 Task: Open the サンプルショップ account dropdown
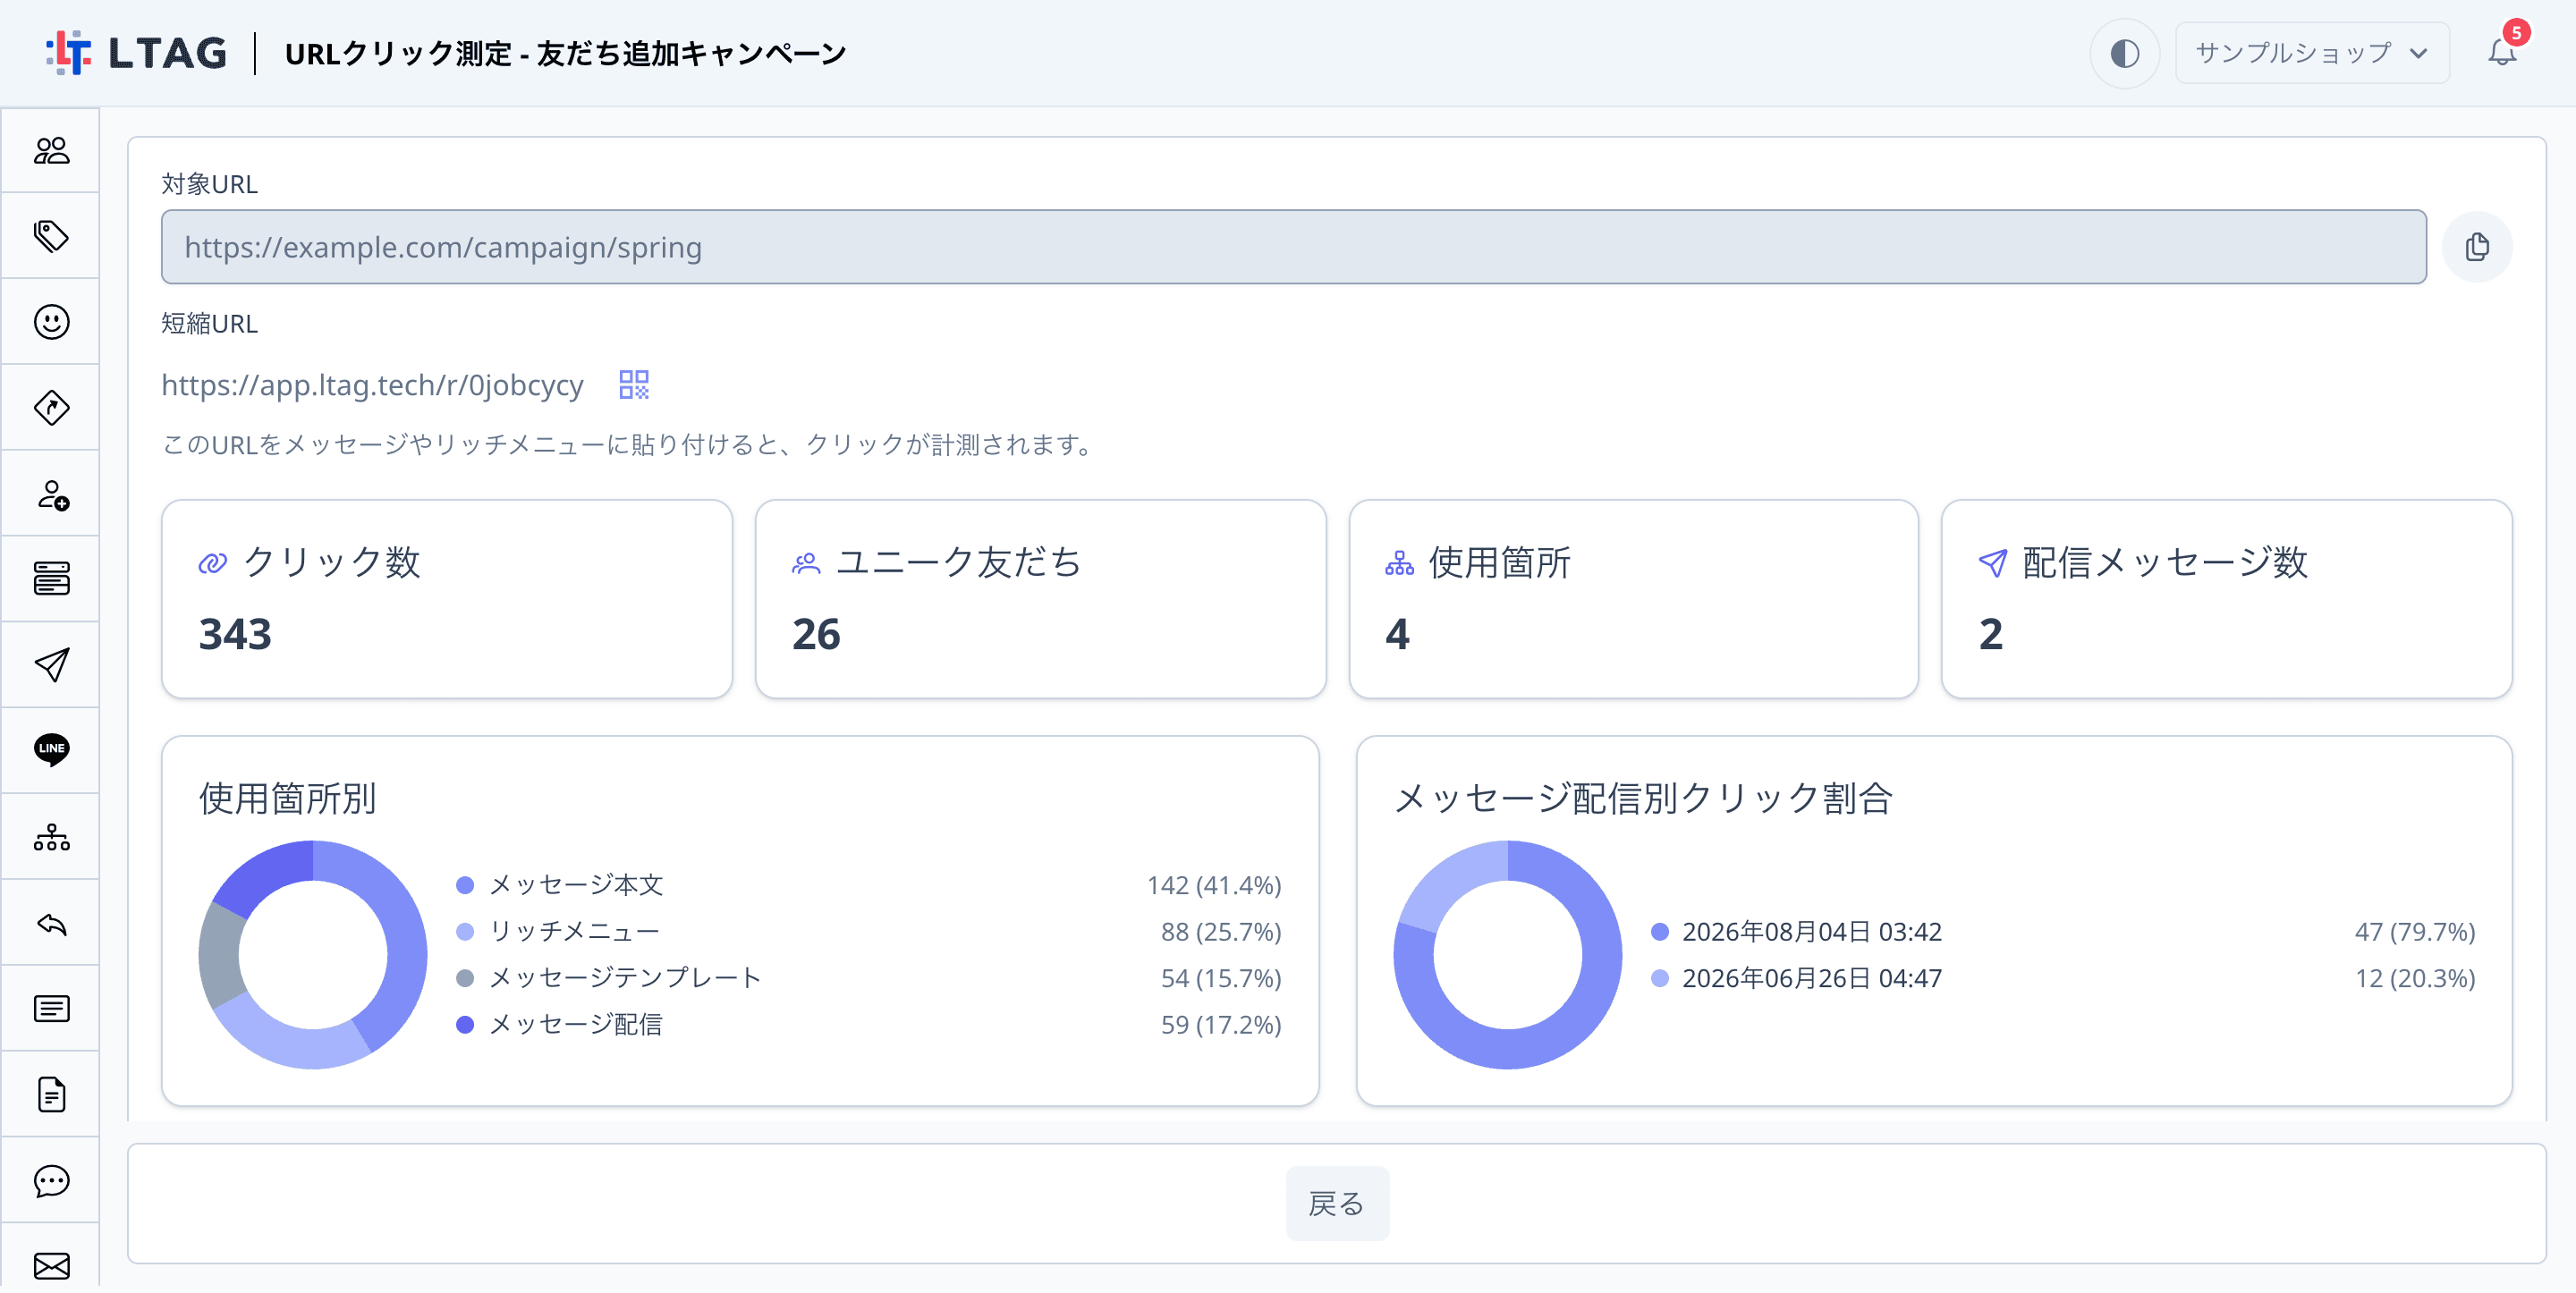click(2311, 53)
